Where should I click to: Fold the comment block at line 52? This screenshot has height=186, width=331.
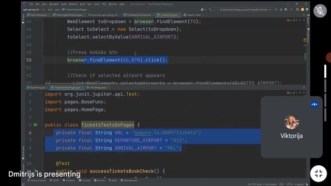pyautogui.click(x=43, y=75)
